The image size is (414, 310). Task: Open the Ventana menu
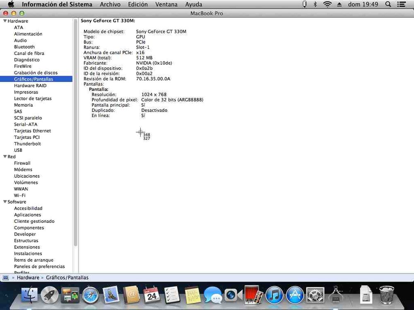coord(166,4)
